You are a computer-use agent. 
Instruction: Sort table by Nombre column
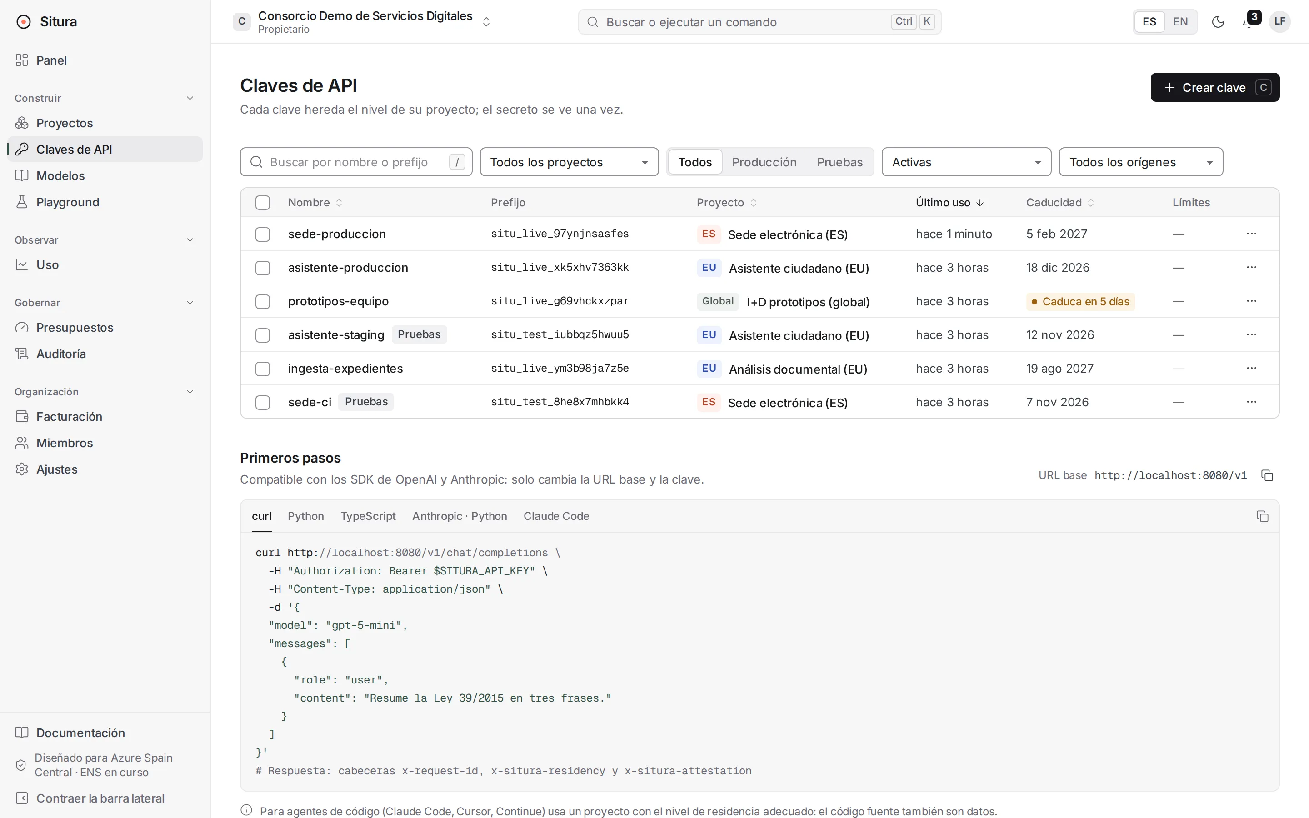point(315,202)
